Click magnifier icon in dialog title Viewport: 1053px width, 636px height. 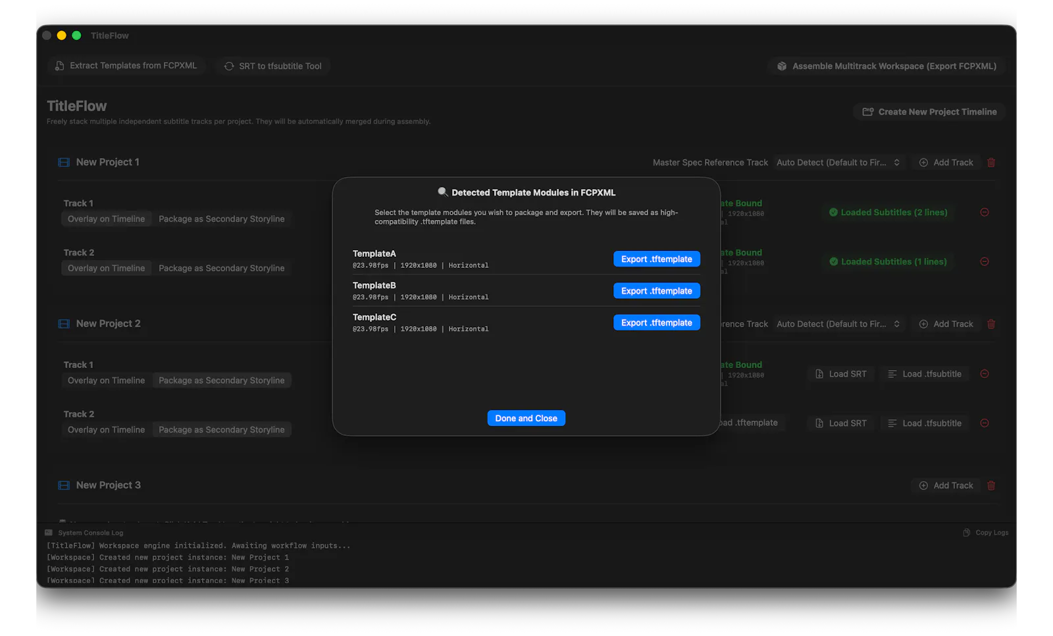(x=442, y=192)
